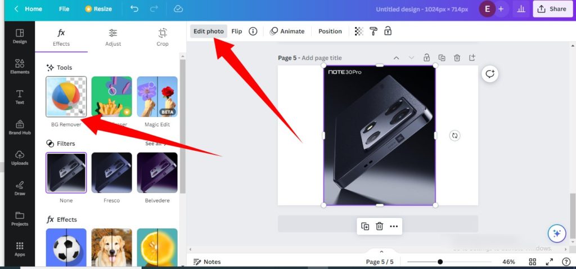The width and height of the screenshot is (576, 269).
Task: Add a collaborator with plus button
Action: point(501,9)
